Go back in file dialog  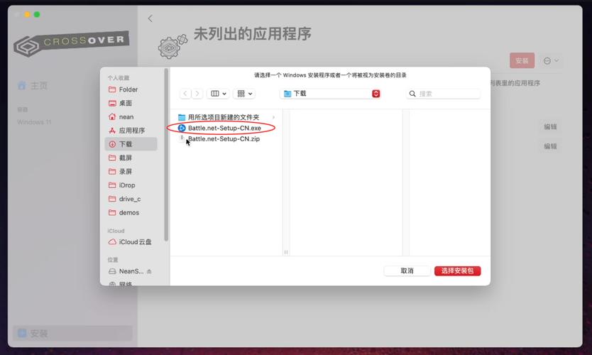tap(185, 94)
